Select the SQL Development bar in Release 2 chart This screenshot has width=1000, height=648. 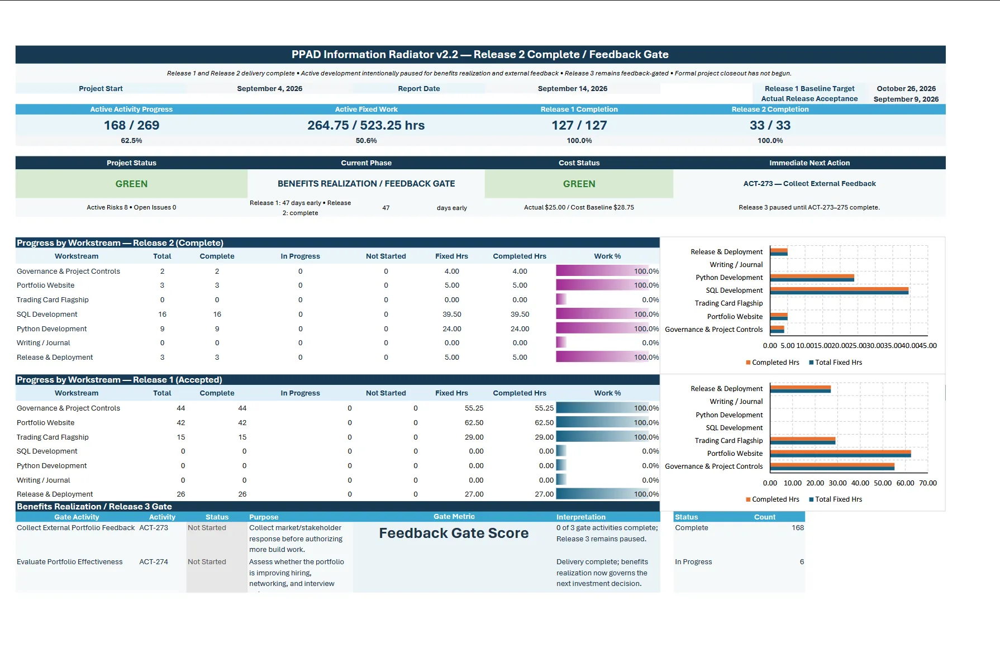point(839,290)
